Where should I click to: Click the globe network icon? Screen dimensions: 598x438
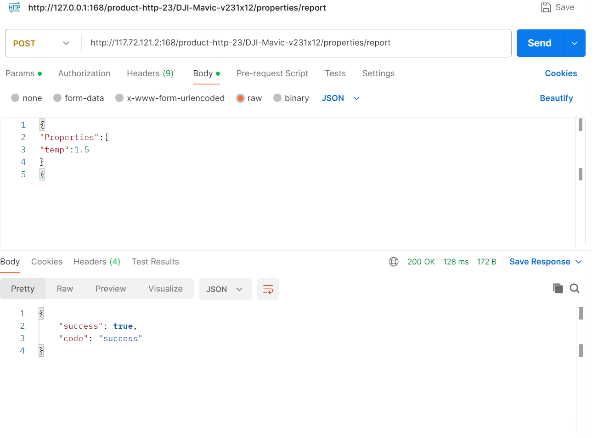coord(394,262)
